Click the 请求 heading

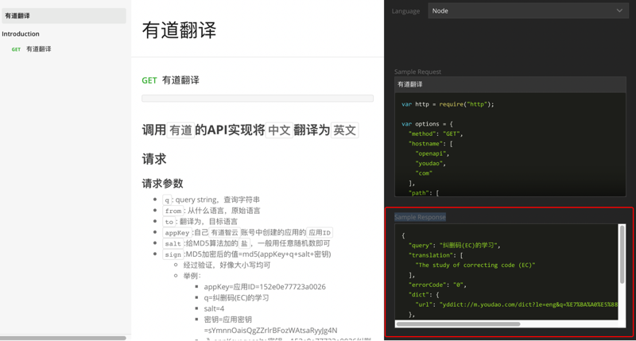point(154,159)
